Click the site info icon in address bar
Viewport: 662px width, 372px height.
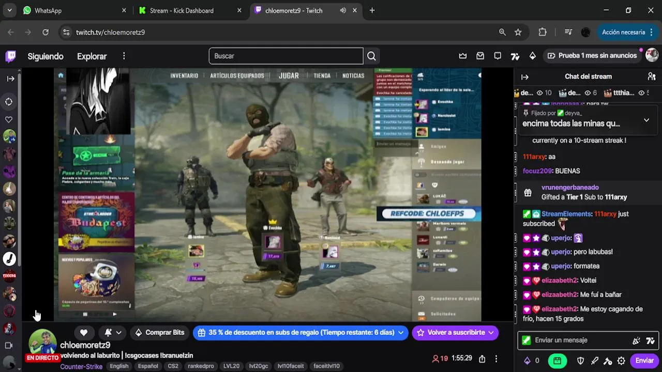pos(66,32)
